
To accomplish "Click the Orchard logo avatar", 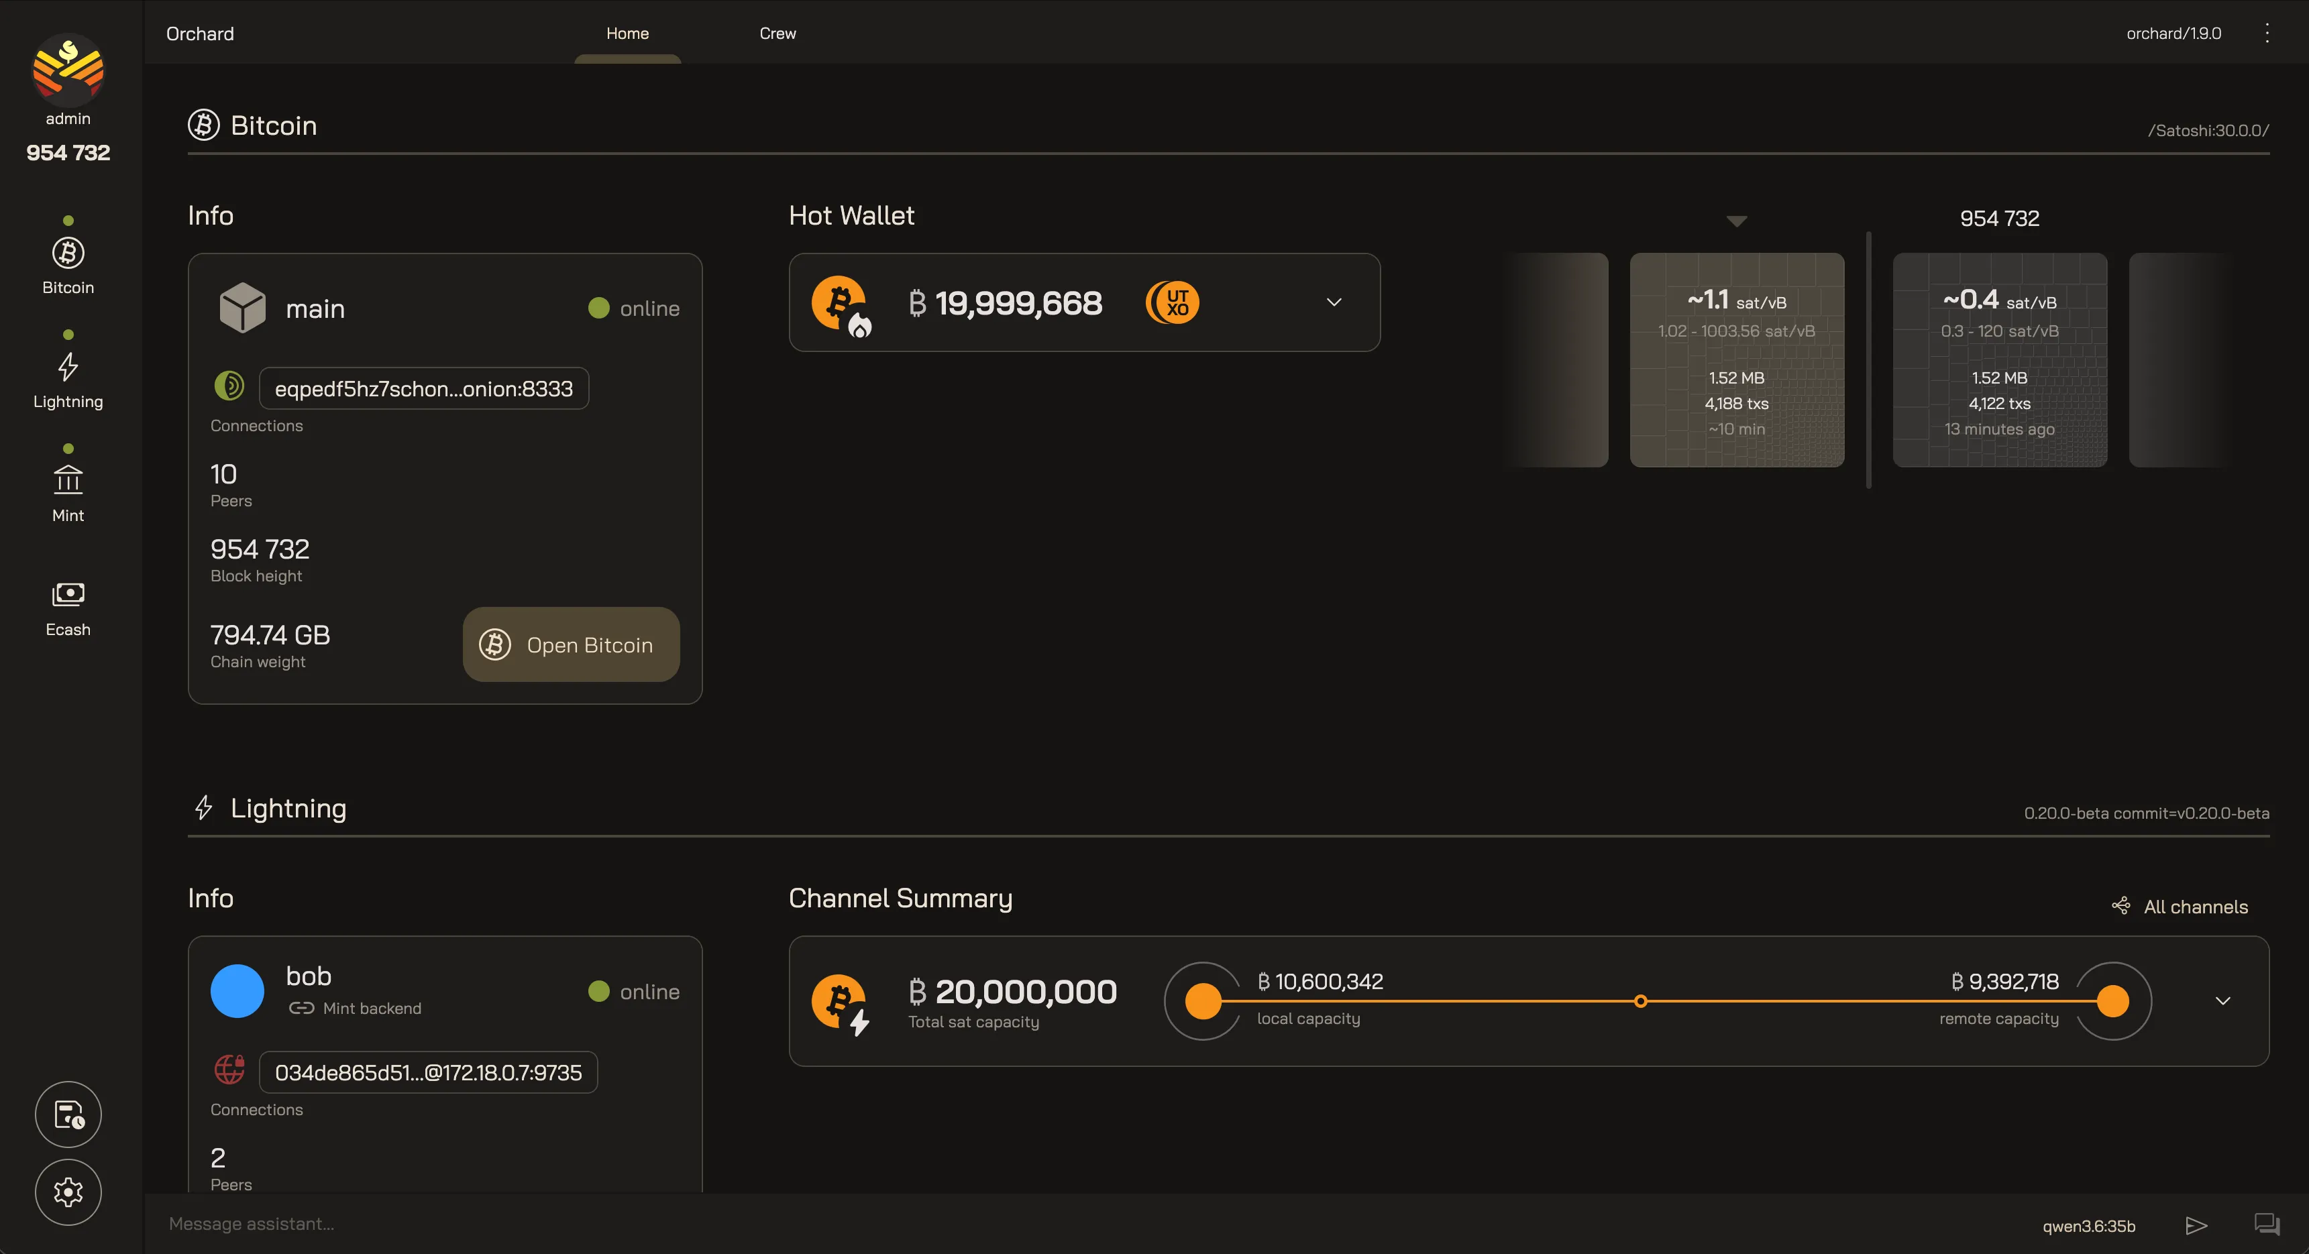I will coord(68,69).
